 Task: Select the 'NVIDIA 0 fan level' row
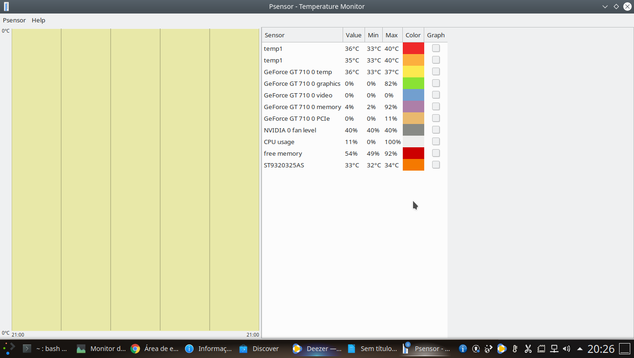click(x=355, y=130)
